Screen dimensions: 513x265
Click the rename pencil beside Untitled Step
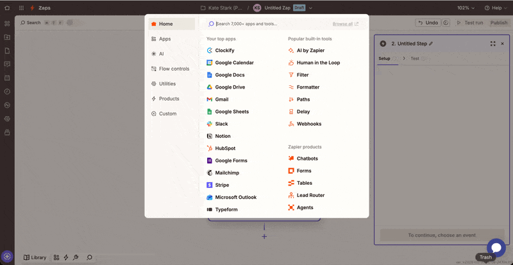[431, 44]
